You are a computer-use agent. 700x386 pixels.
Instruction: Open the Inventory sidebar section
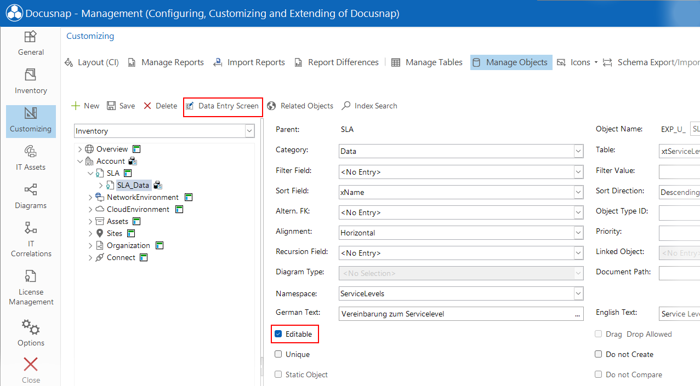coord(31,82)
